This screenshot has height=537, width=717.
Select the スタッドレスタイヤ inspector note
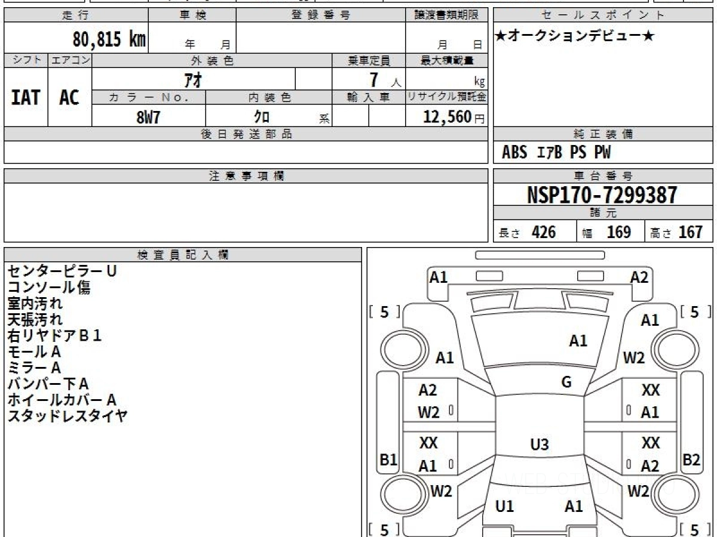pos(67,416)
